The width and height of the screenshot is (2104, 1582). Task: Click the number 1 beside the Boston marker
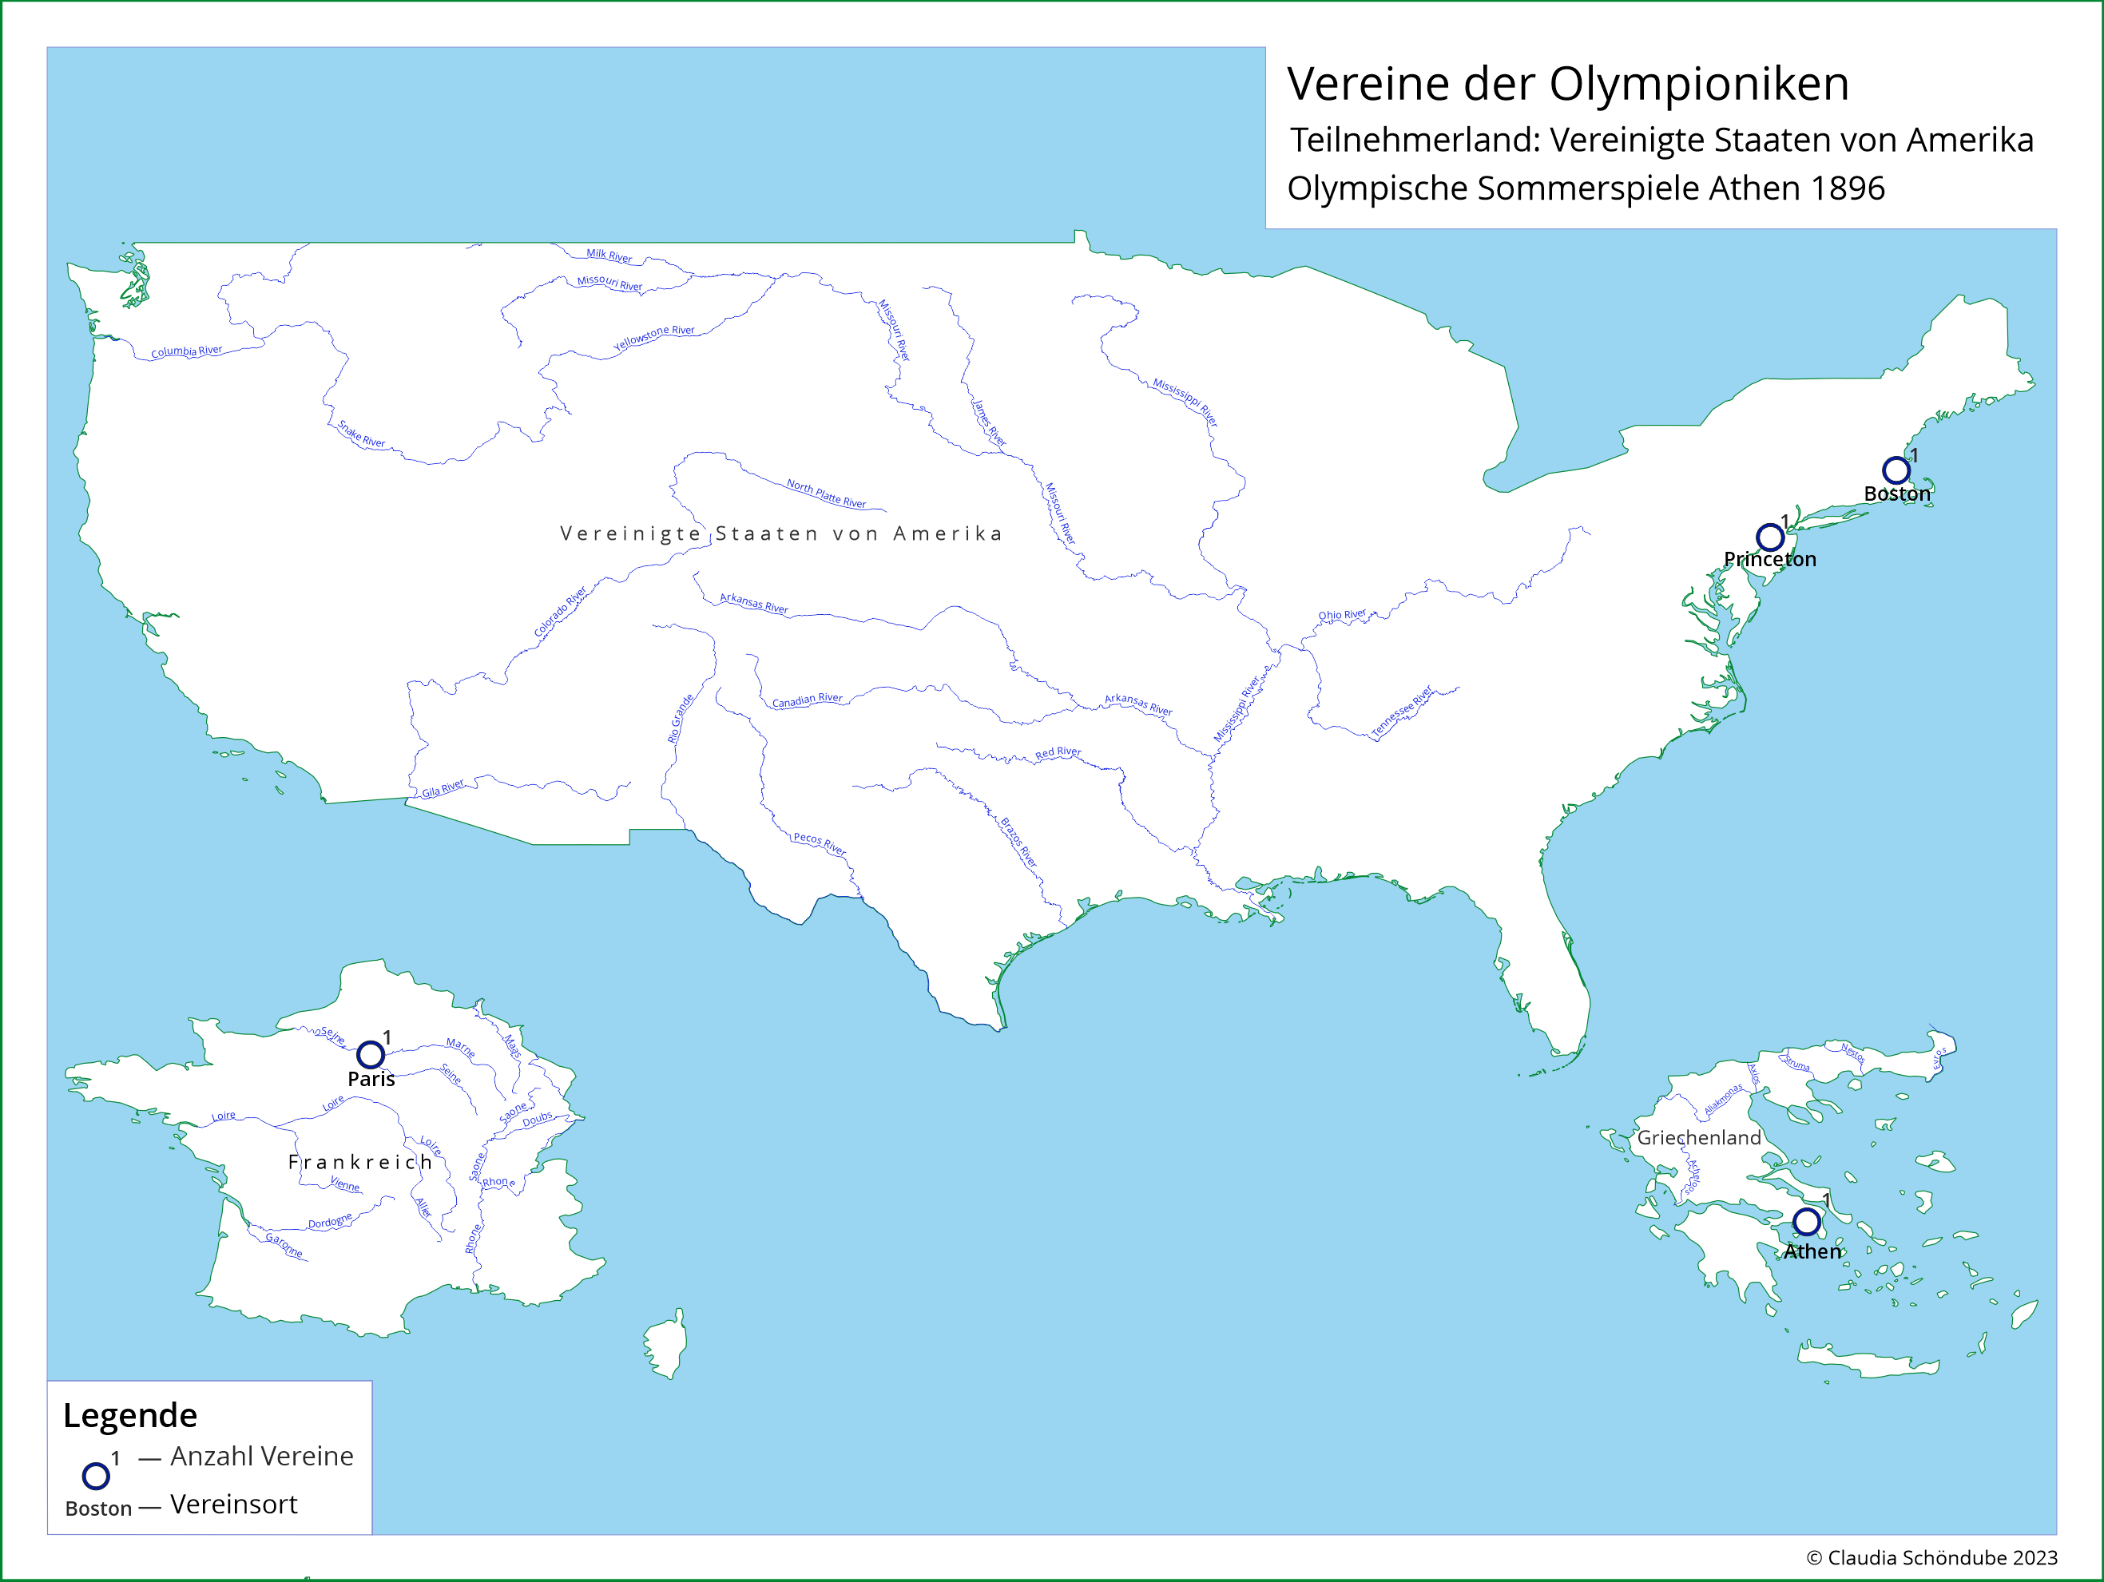(1914, 456)
